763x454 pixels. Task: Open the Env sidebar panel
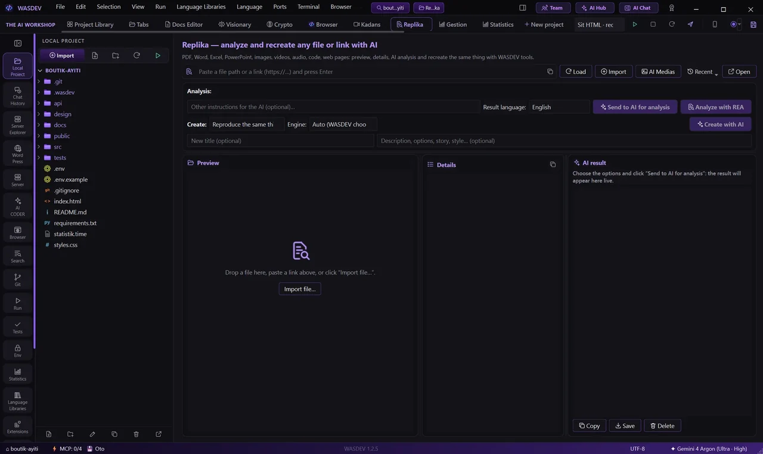pyautogui.click(x=18, y=350)
